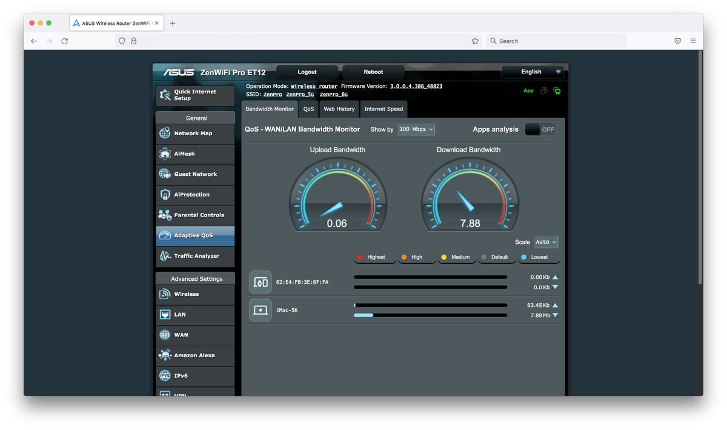This screenshot has height=430, width=727.
Task: Switch to the Web History tab
Action: 339,109
